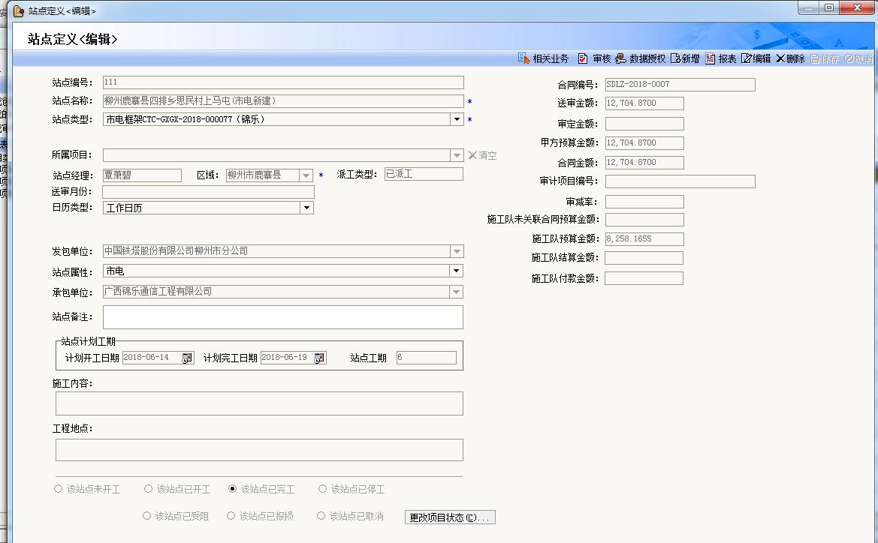Expand the 站点类型 dropdown
The image size is (878, 543).
457,119
